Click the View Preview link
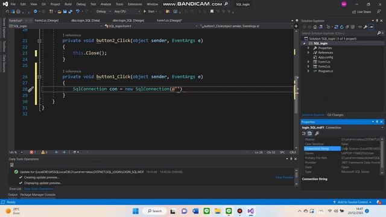The height and width of the screenshot is (217, 386). [x=284, y=177]
